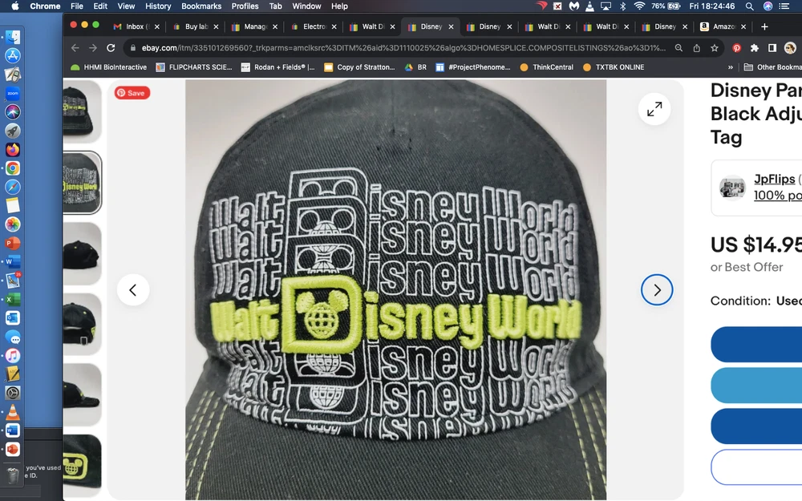
Task: Click the zoom magnifier in address bar
Action: click(678, 48)
